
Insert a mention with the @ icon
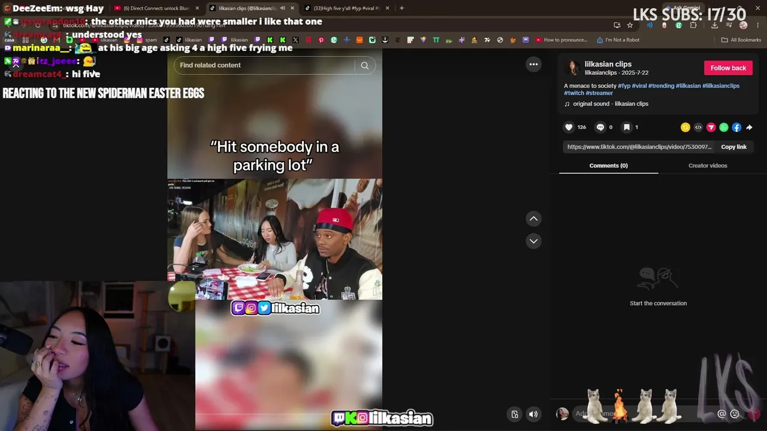click(721, 414)
